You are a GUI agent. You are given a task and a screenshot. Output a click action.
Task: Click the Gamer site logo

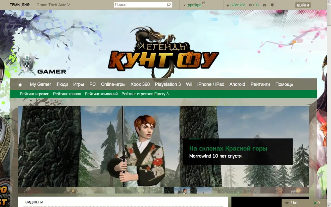[42, 65]
